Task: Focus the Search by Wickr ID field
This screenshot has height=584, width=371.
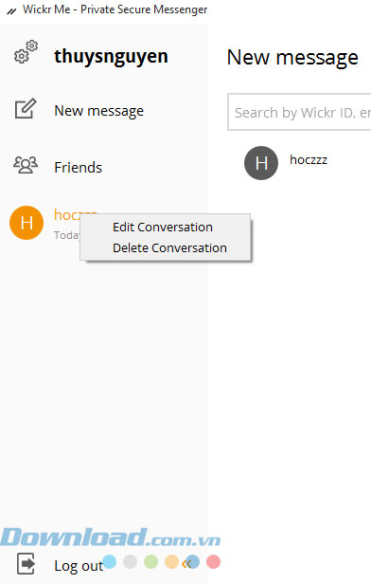Action: (x=299, y=112)
